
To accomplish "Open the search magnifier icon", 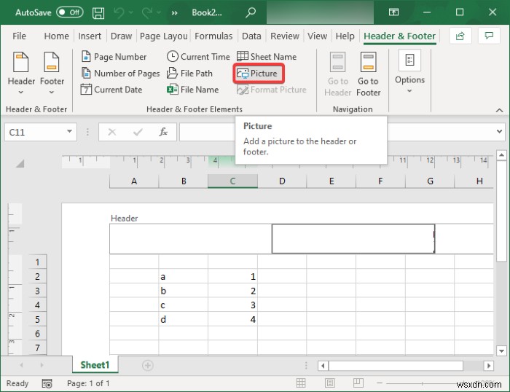I will 250,12.
